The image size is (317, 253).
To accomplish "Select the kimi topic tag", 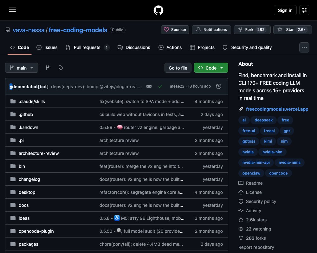I will coord(268,141).
